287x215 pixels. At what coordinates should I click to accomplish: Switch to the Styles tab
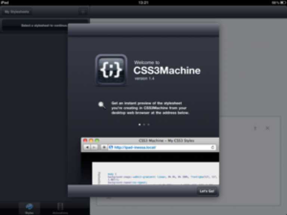(x=29, y=208)
